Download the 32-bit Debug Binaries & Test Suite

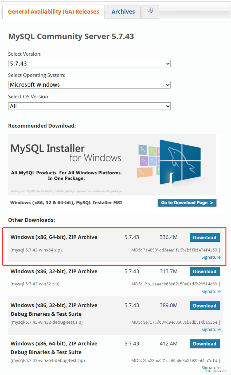pyautogui.click(x=205, y=305)
